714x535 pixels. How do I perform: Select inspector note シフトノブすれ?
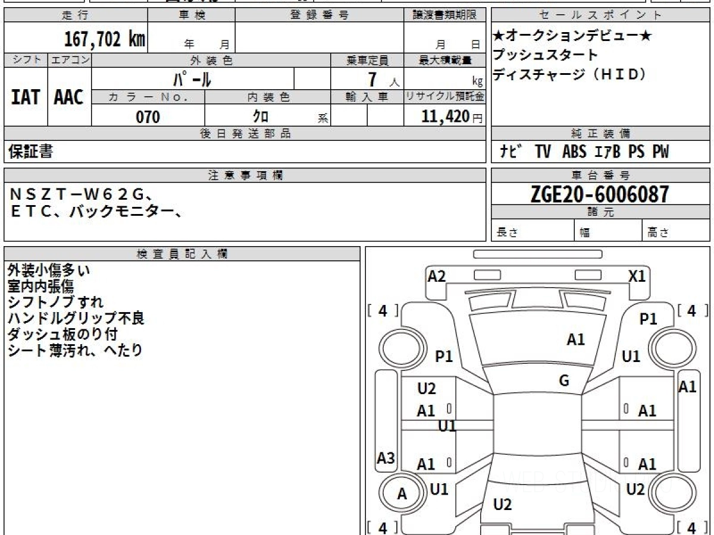click(56, 303)
